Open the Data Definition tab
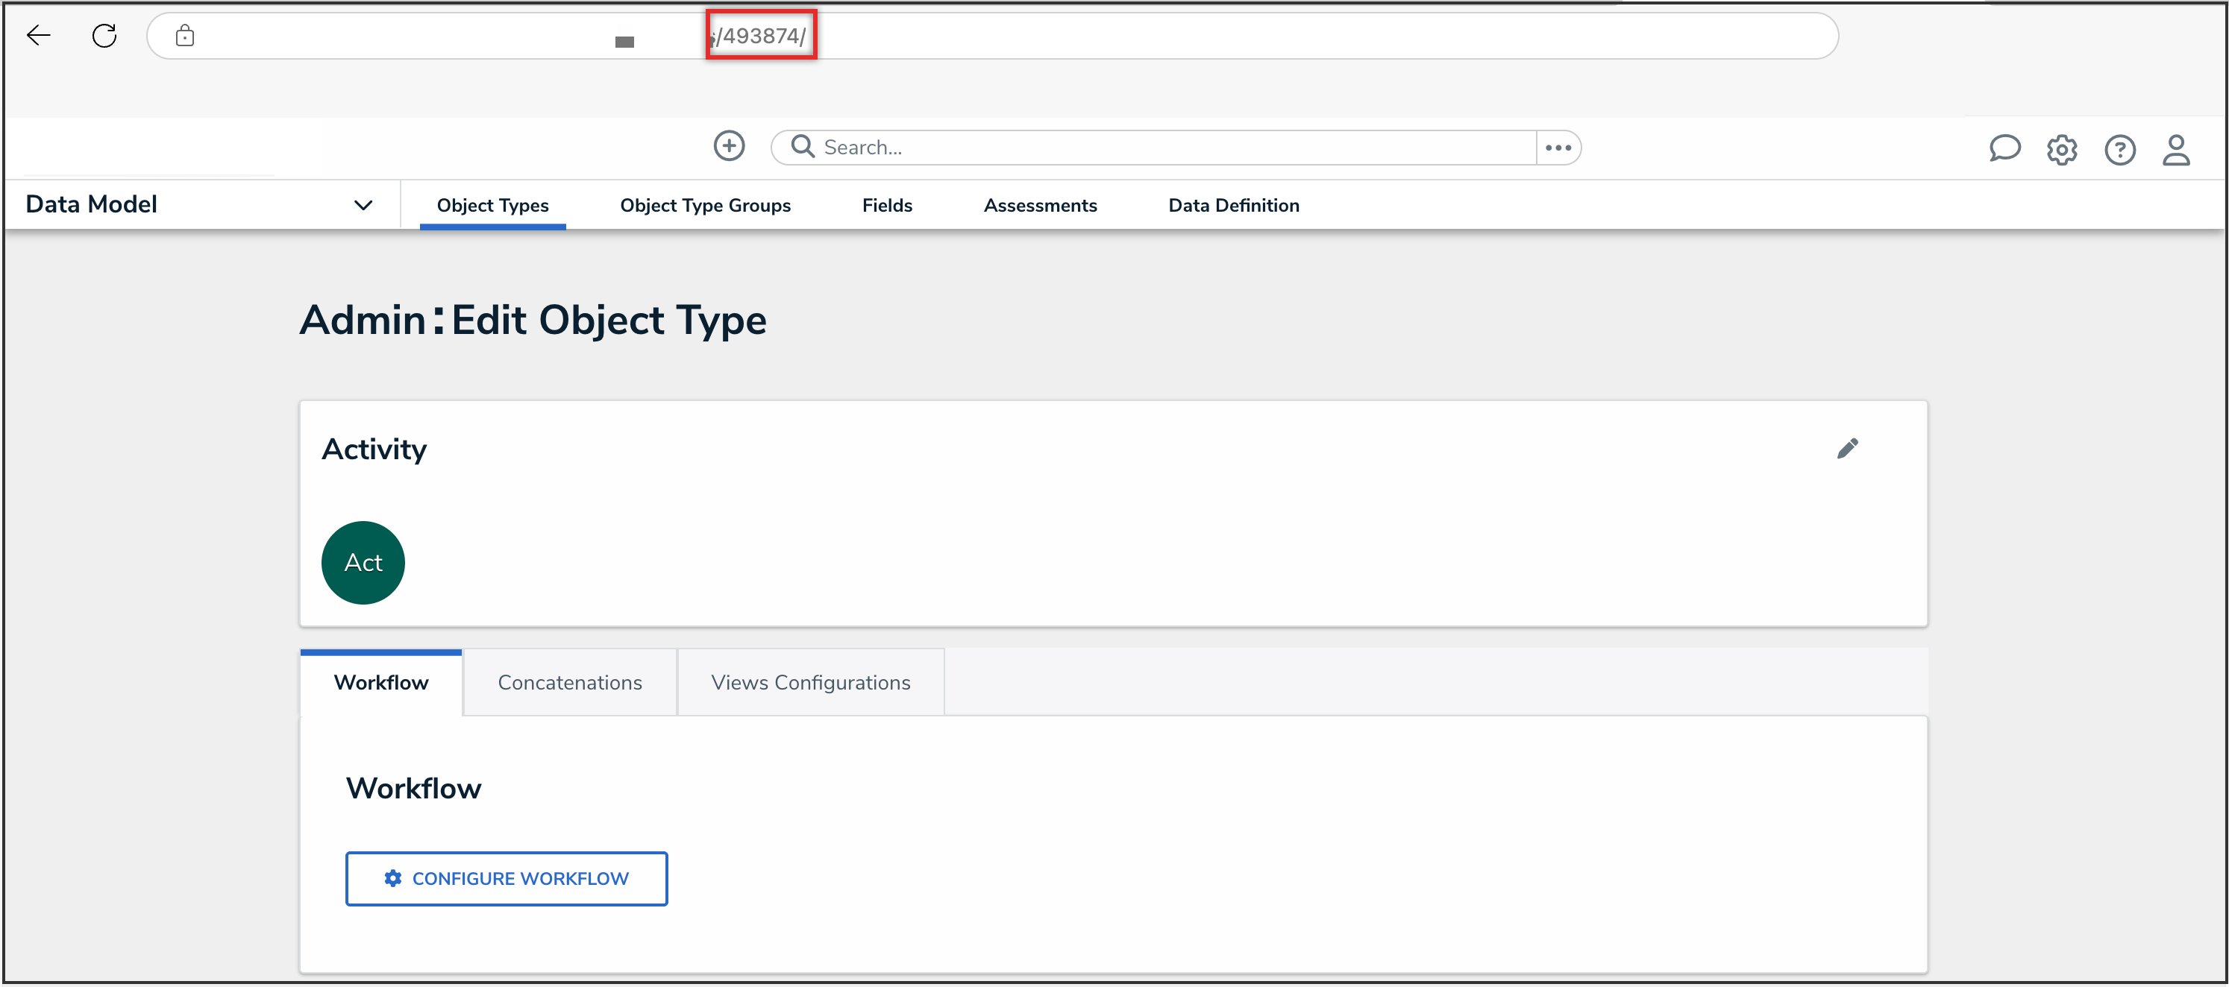Screen dimensions: 2229x987 coord(1233,205)
